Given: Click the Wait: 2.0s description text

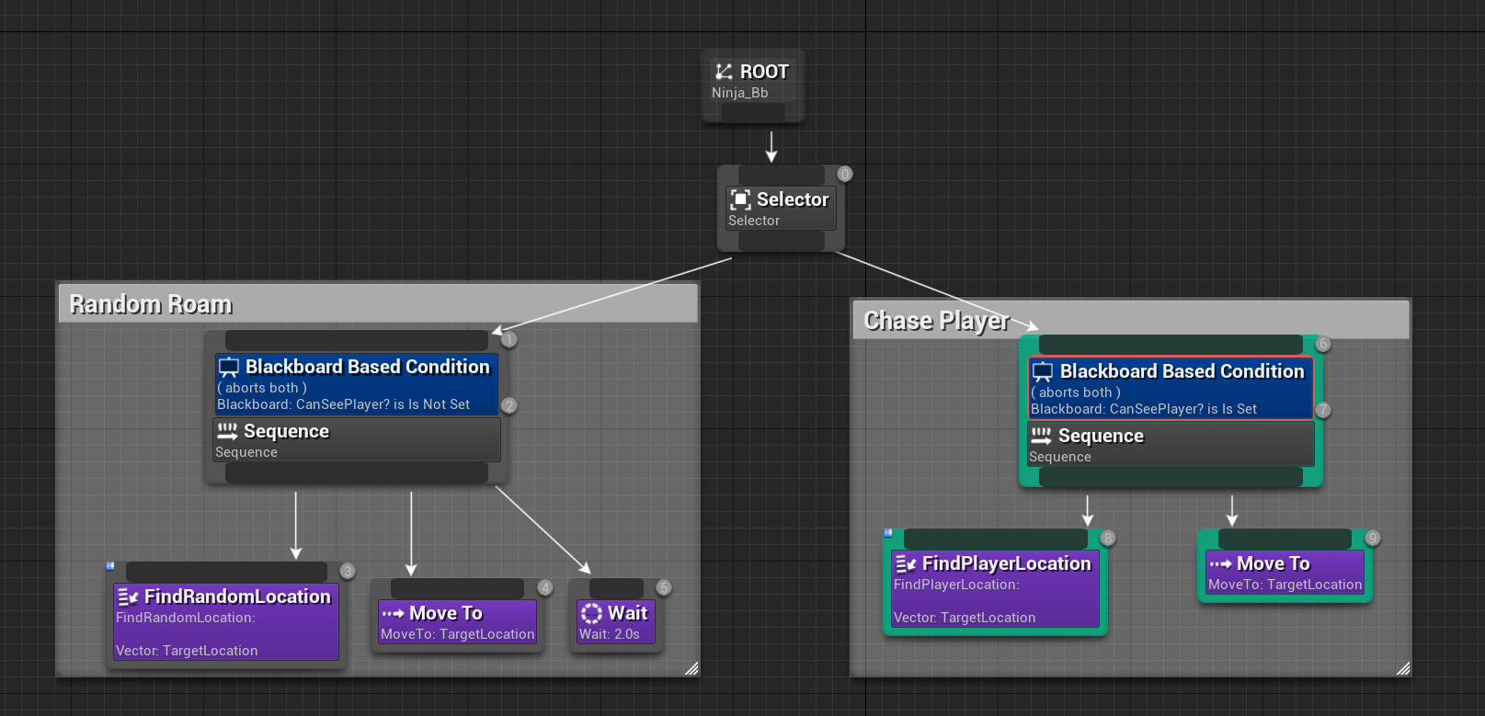Looking at the screenshot, I should point(609,634).
